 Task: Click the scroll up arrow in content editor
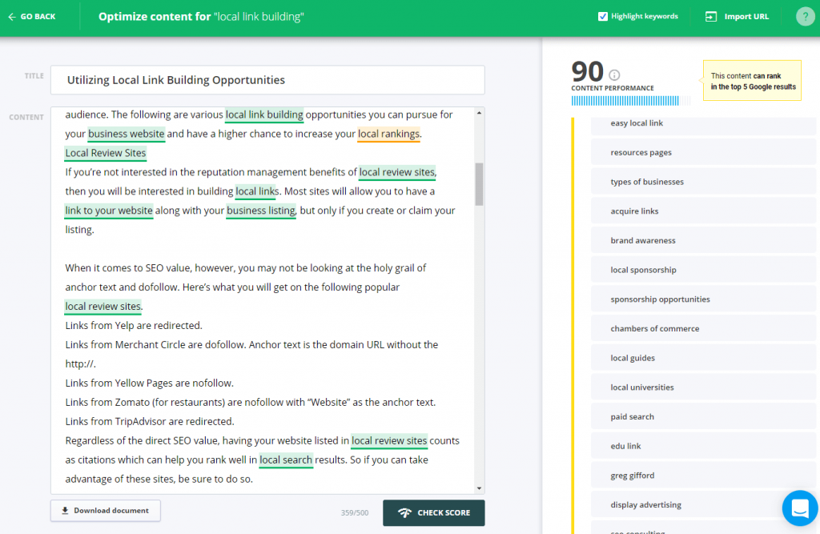479,114
